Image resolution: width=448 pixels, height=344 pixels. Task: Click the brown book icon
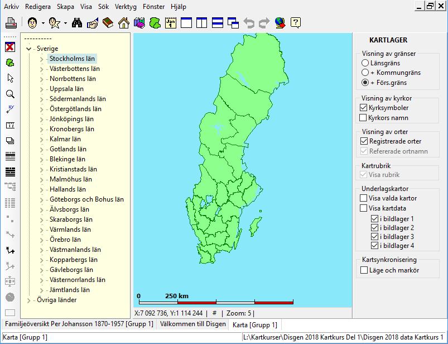108,22
